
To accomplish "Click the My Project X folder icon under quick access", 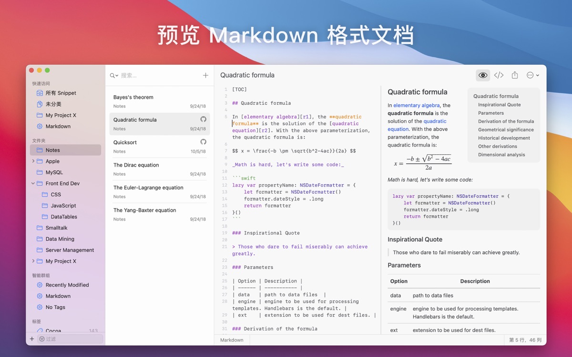I will pos(40,115).
